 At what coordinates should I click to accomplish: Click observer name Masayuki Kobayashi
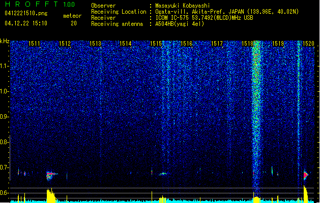click(183, 6)
